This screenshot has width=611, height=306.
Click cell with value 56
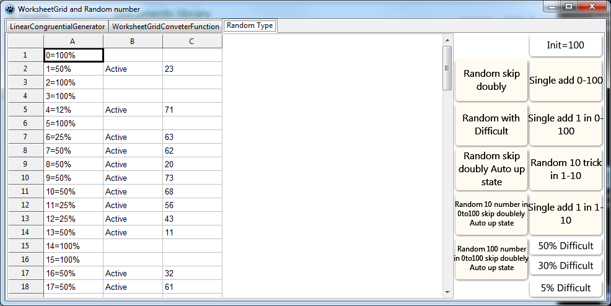point(192,205)
